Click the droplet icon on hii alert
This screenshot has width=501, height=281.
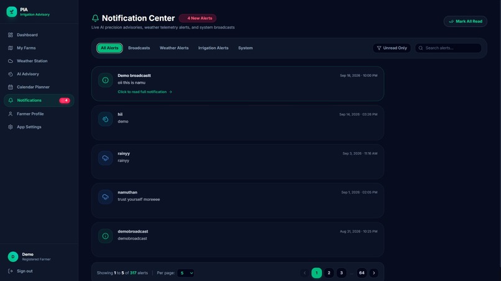106,119
